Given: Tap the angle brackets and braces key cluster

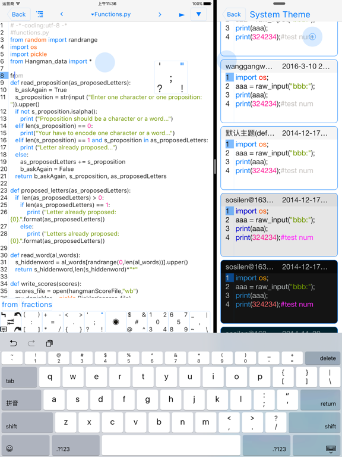Looking at the screenshot, I should (x=74, y=322).
